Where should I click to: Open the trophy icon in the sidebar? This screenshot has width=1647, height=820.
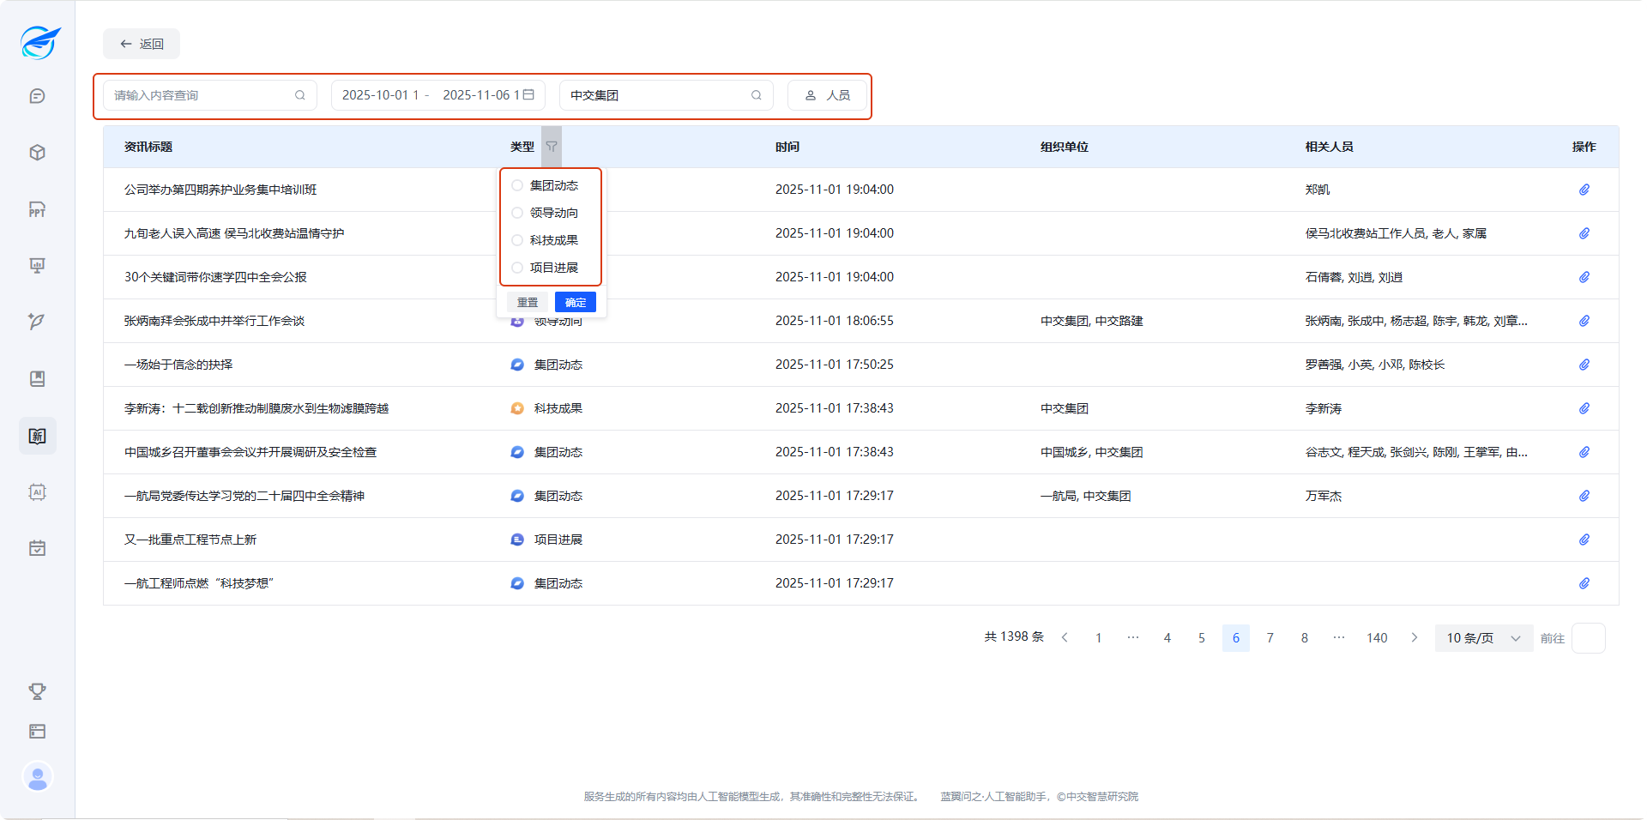pyautogui.click(x=37, y=690)
